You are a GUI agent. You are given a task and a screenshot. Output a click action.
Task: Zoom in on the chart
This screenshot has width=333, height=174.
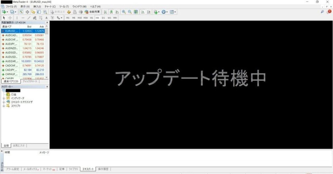click(x=123, y=12)
